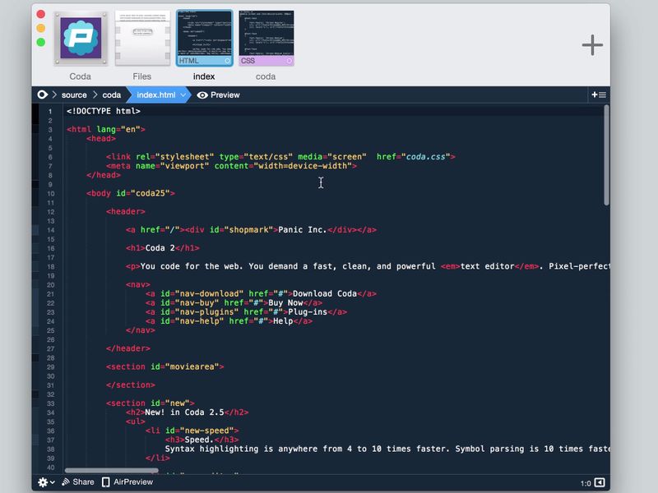The height and width of the screenshot is (493, 658).
Task: Click the red close window button
Action: tap(40, 14)
